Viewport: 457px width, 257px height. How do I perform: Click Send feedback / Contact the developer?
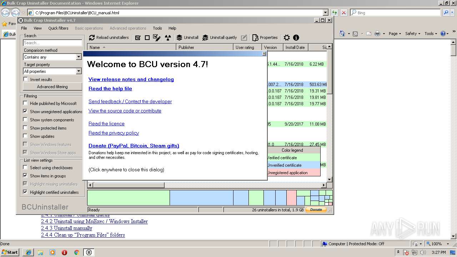click(130, 101)
